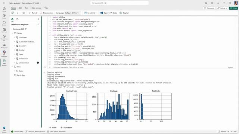Viewport: 239px width, 134px height.
Task: Open notebook settings gear in toolbar
Action: (24, 13)
